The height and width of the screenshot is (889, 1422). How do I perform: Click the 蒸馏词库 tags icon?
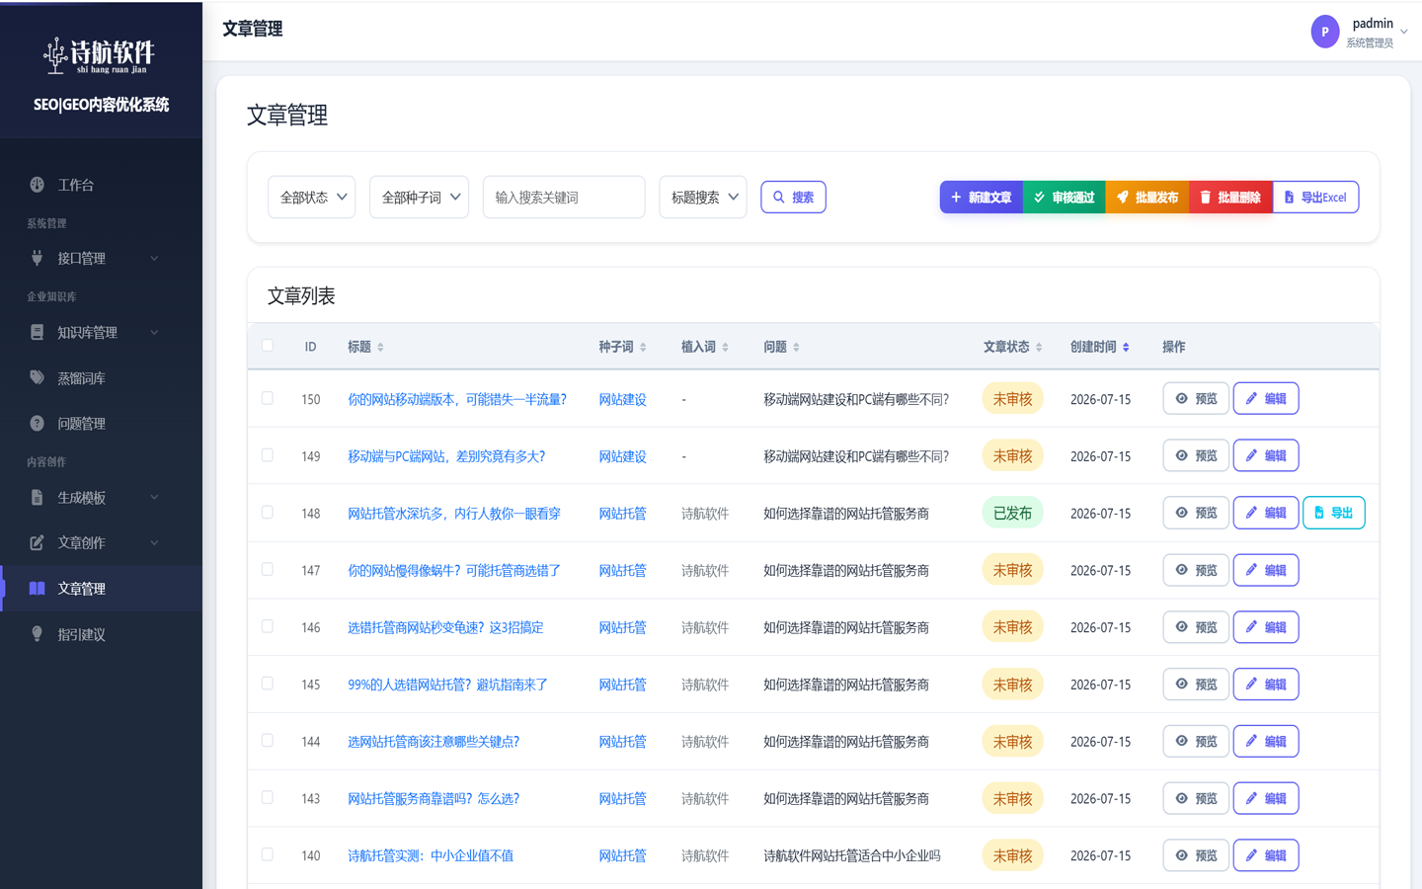point(37,377)
